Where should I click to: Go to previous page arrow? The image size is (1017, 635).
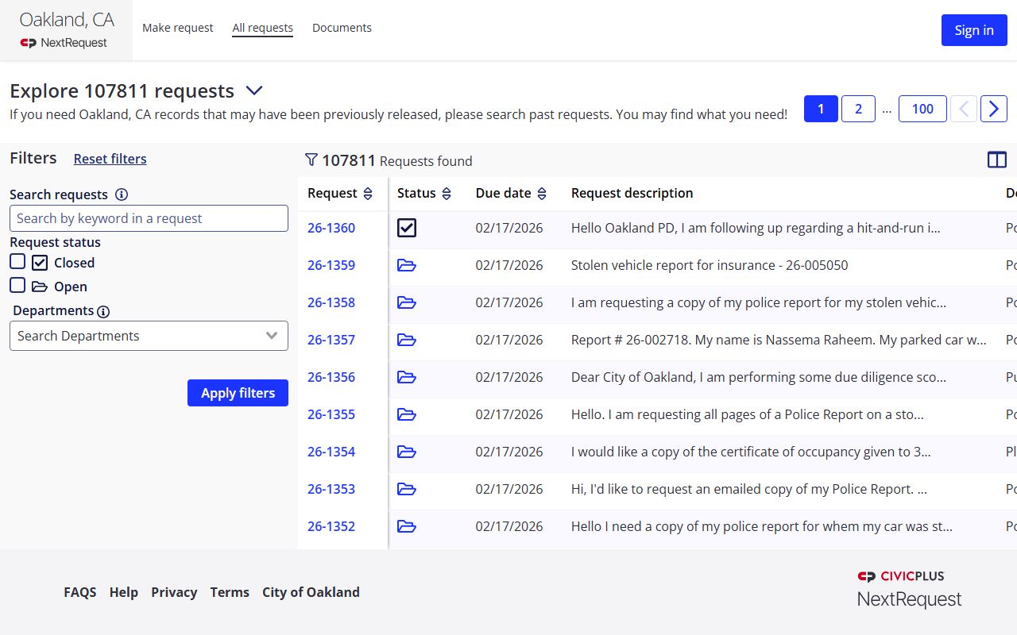(964, 109)
